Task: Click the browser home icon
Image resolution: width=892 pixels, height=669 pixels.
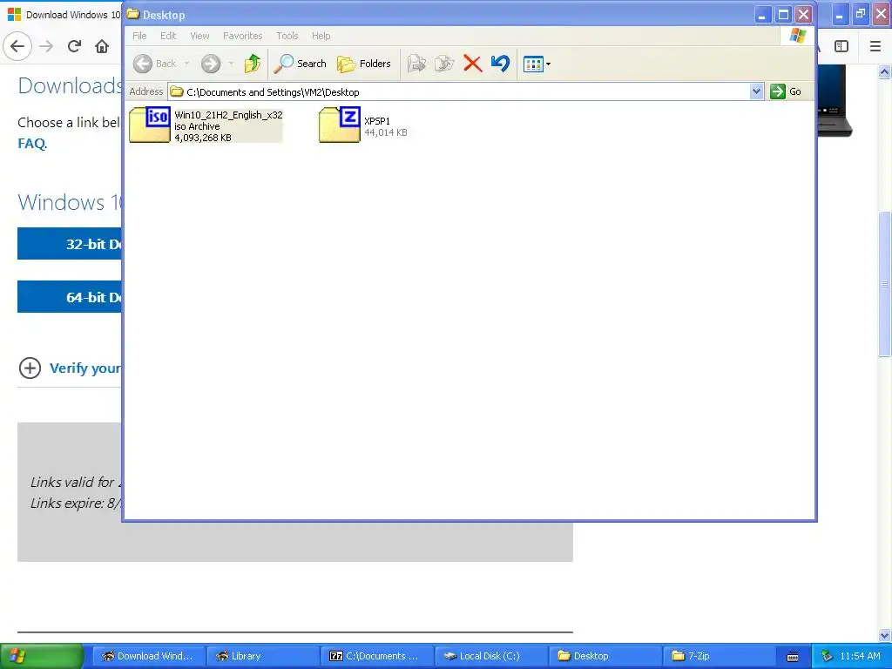Action: point(102,46)
